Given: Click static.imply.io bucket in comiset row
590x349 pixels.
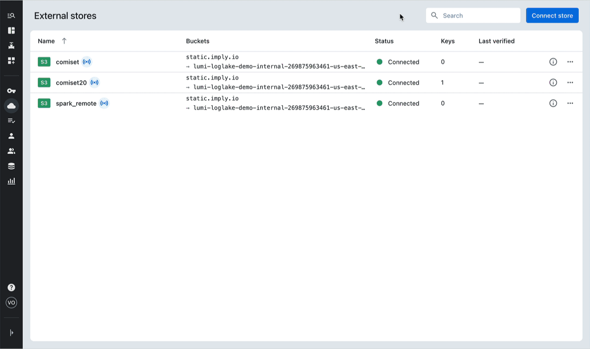Looking at the screenshot, I should [212, 57].
